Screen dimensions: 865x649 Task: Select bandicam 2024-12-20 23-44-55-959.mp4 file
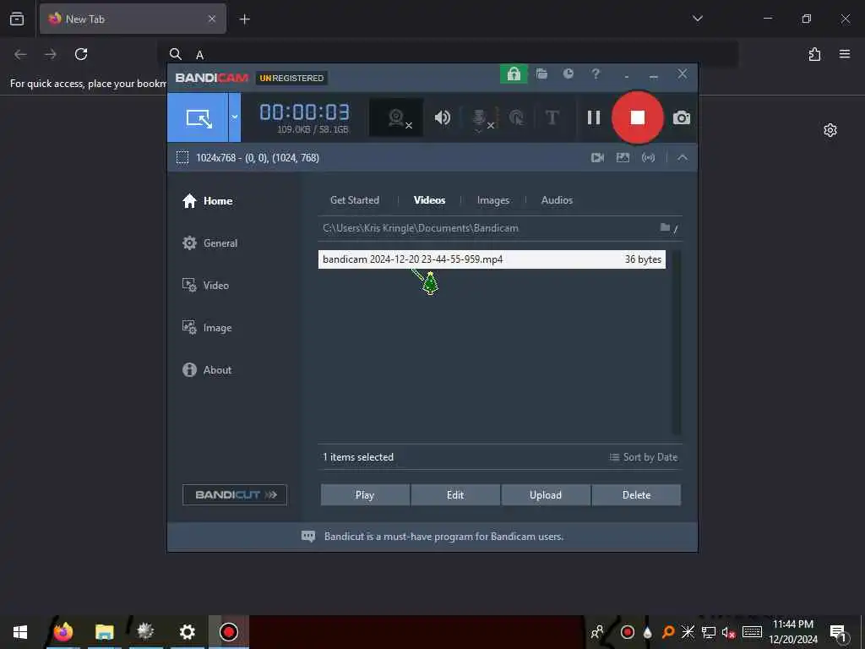tap(492, 259)
